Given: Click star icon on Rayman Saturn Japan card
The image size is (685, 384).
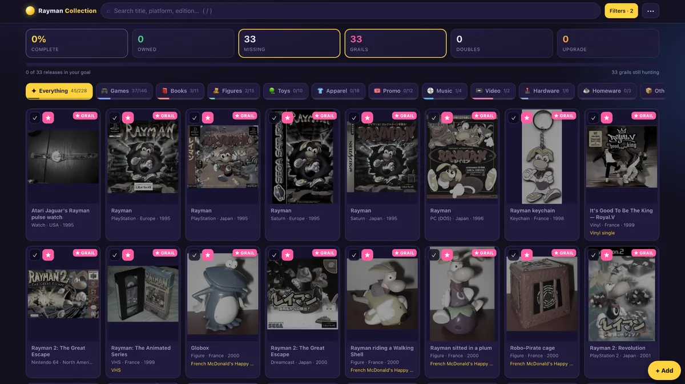Looking at the screenshot, I should tap(367, 118).
